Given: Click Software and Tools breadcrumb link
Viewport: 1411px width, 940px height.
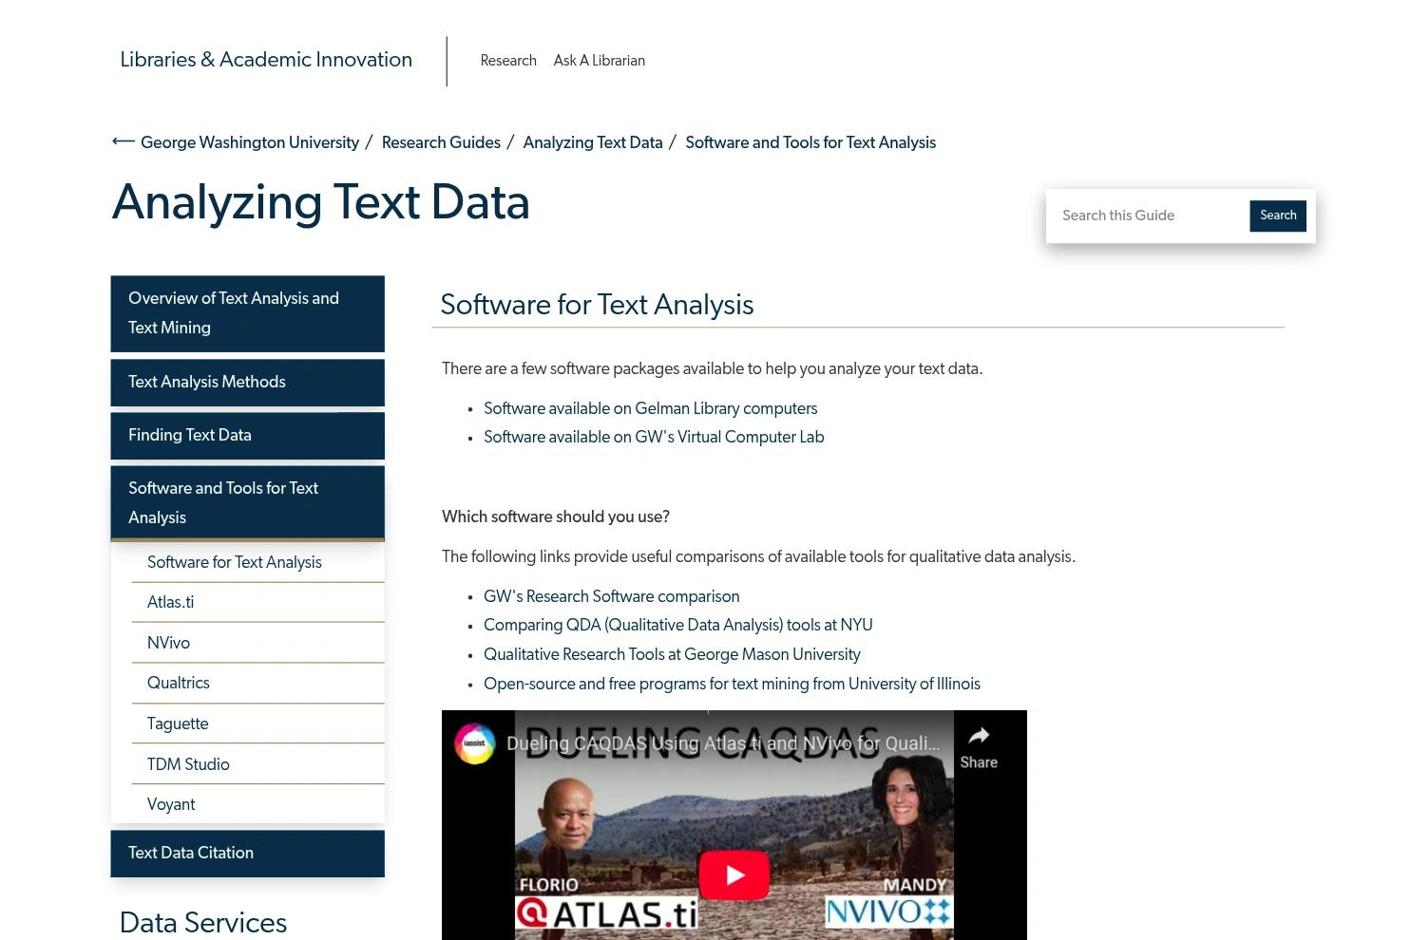Looking at the screenshot, I should click(810, 142).
